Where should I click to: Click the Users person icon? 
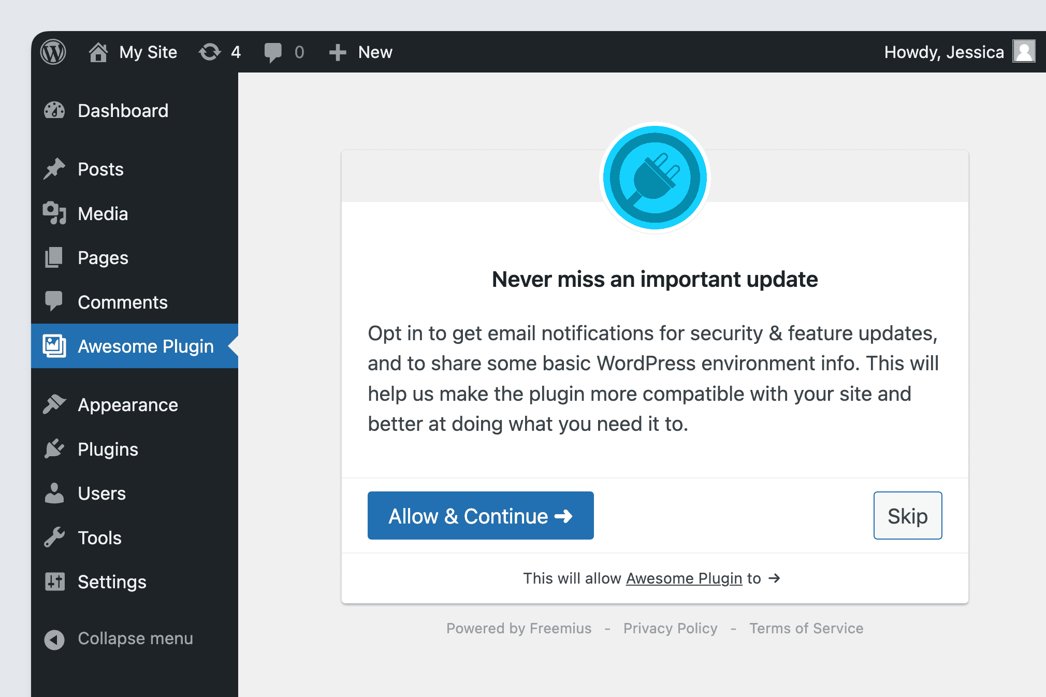pos(54,493)
